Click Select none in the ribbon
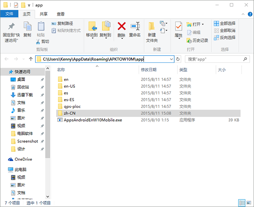Image resolution: width=254 pixels, height=207 pixels. (x=225, y=31)
